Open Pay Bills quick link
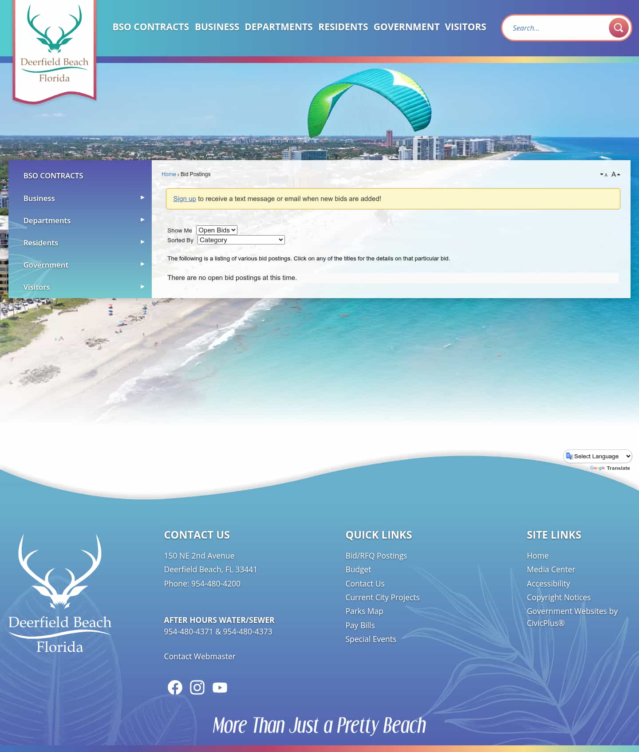 (360, 626)
